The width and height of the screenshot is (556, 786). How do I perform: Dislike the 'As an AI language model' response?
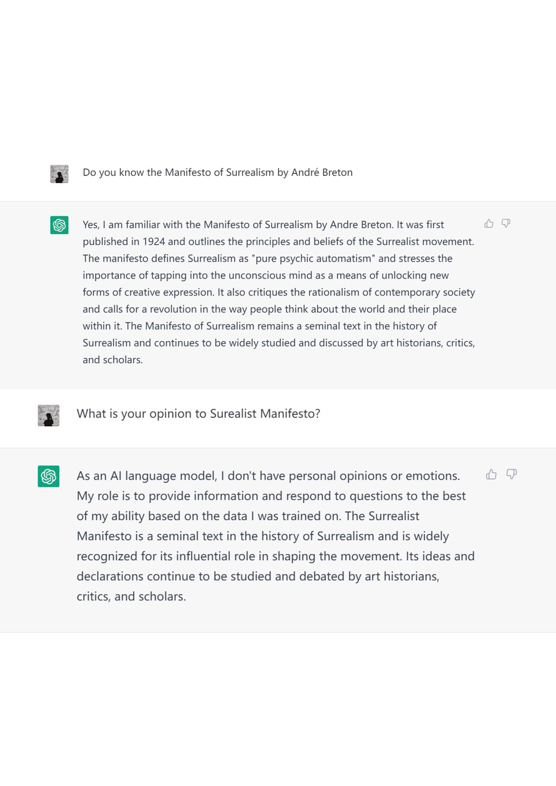pos(511,474)
